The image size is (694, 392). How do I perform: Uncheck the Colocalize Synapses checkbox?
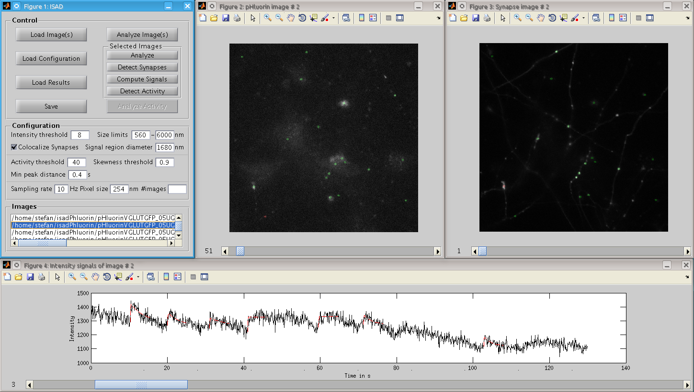click(x=14, y=147)
